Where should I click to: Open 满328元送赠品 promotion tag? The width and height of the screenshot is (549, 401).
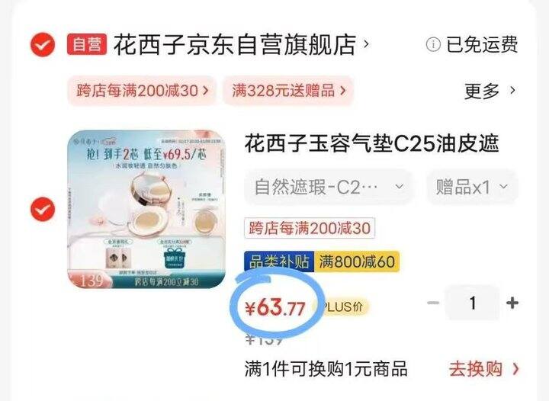click(288, 91)
